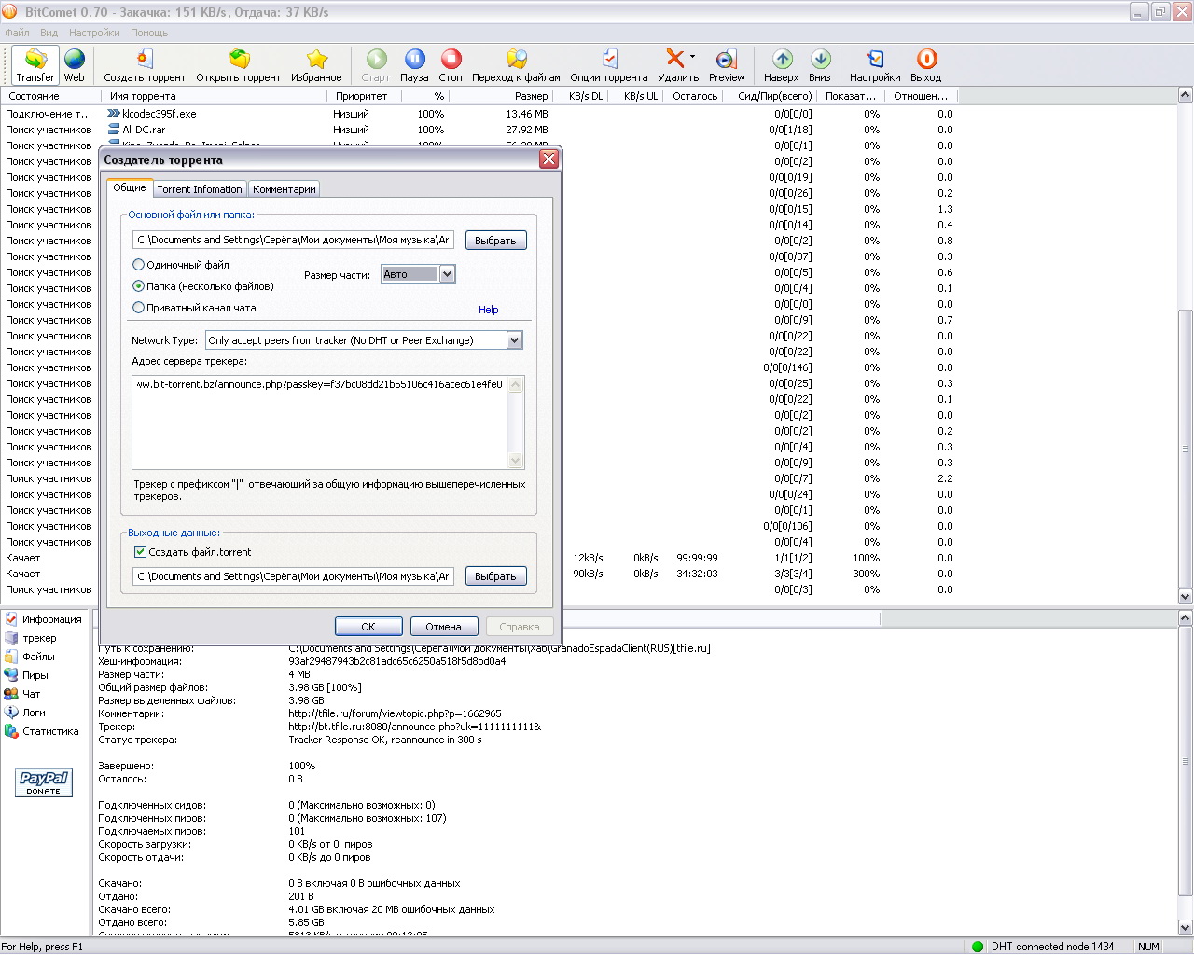1194x955 pixels.
Task: Open the трекер side panel item
Action: coord(31,638)
